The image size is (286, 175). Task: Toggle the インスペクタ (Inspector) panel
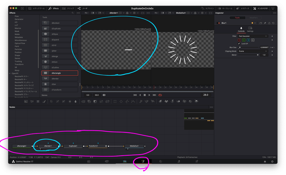pos(261,8)
